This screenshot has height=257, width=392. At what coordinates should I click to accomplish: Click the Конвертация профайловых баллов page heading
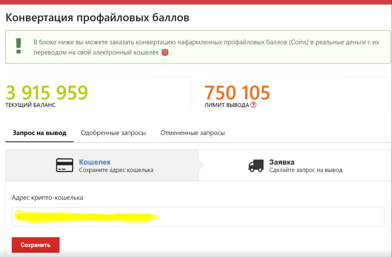pos(97,18)
